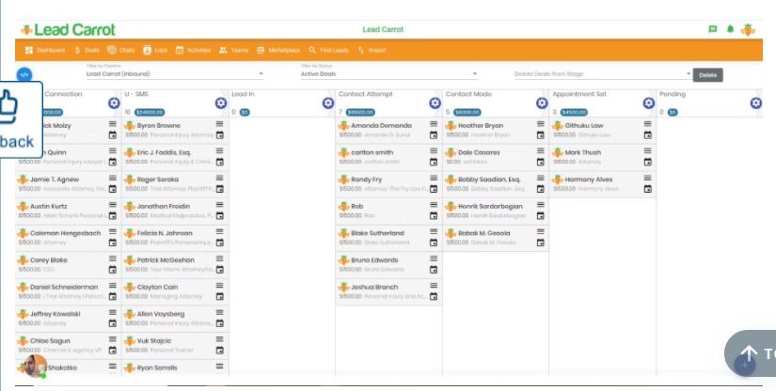Viewport: 776px width, 391px height.
Task: Open the Henrik Sardarbegian deal
Action: pos(496,211)
